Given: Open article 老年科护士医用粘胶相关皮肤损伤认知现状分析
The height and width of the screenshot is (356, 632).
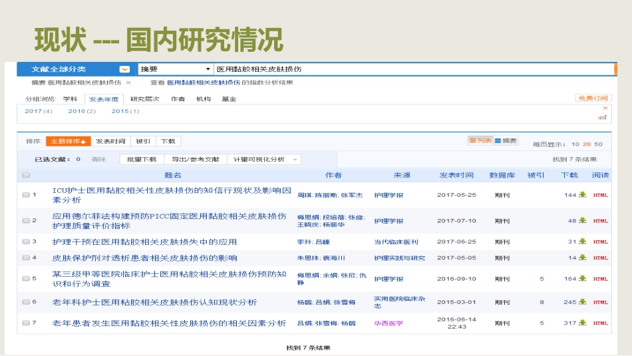Looking at the screenshot, I should tap(154, 302).
